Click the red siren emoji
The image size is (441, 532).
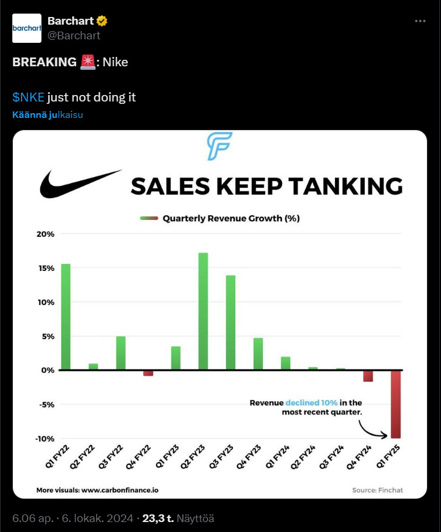[x=87, y=62]
